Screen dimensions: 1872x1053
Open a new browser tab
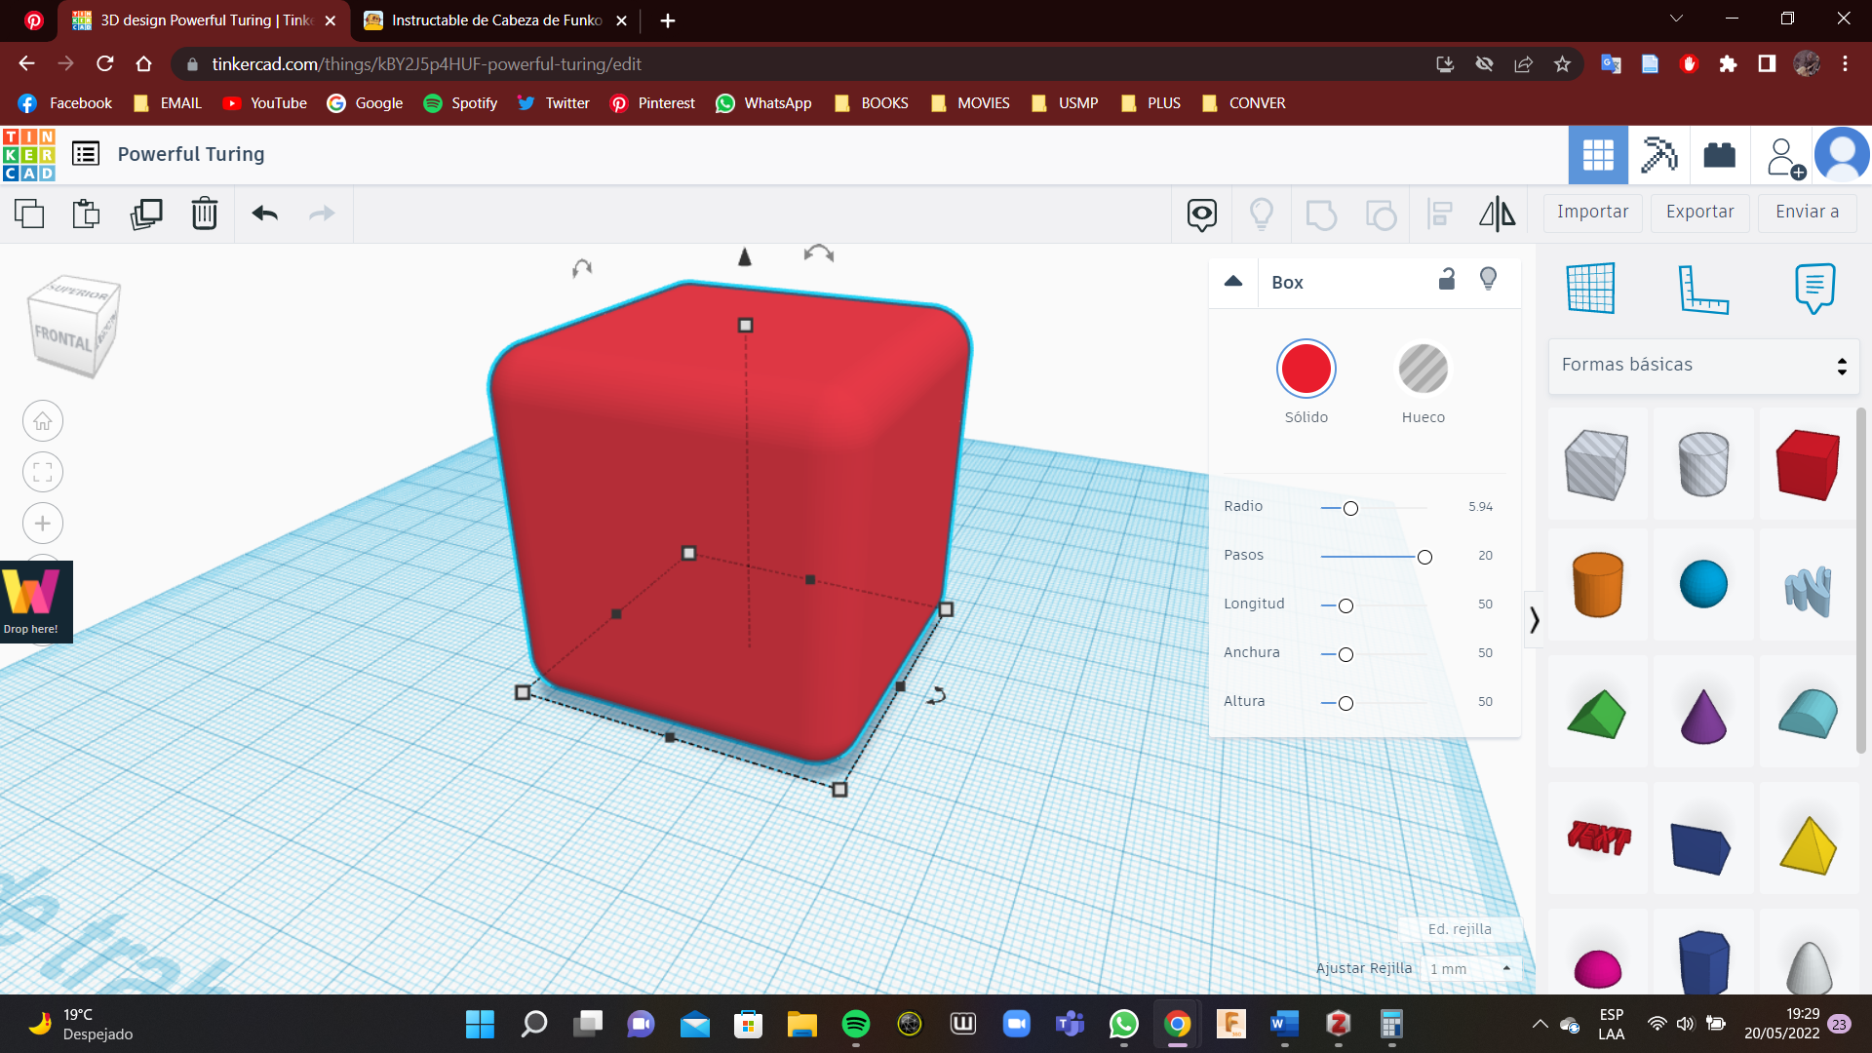[668, 20]
